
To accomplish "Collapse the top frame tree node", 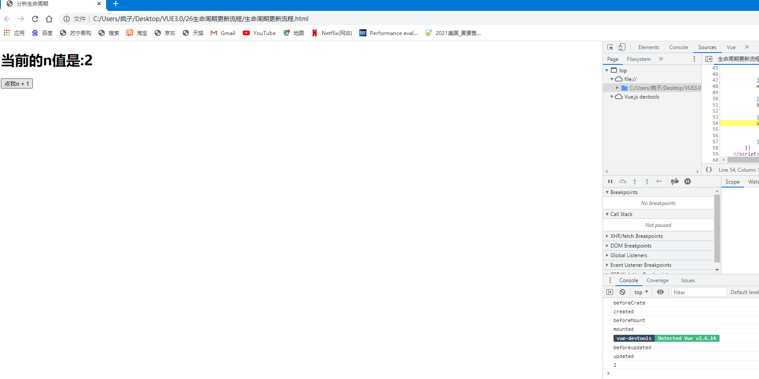I will (x=607, y=70).
